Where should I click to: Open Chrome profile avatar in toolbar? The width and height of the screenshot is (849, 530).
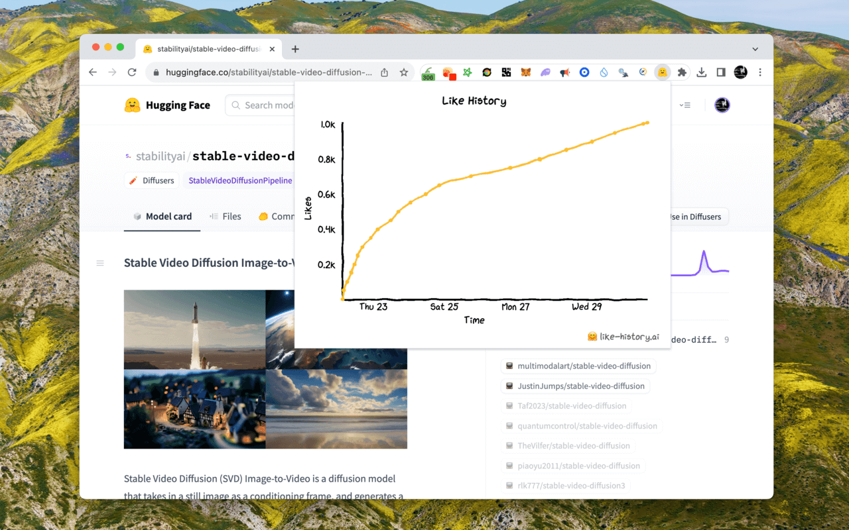pyautogui.click(x=741, y=72)
